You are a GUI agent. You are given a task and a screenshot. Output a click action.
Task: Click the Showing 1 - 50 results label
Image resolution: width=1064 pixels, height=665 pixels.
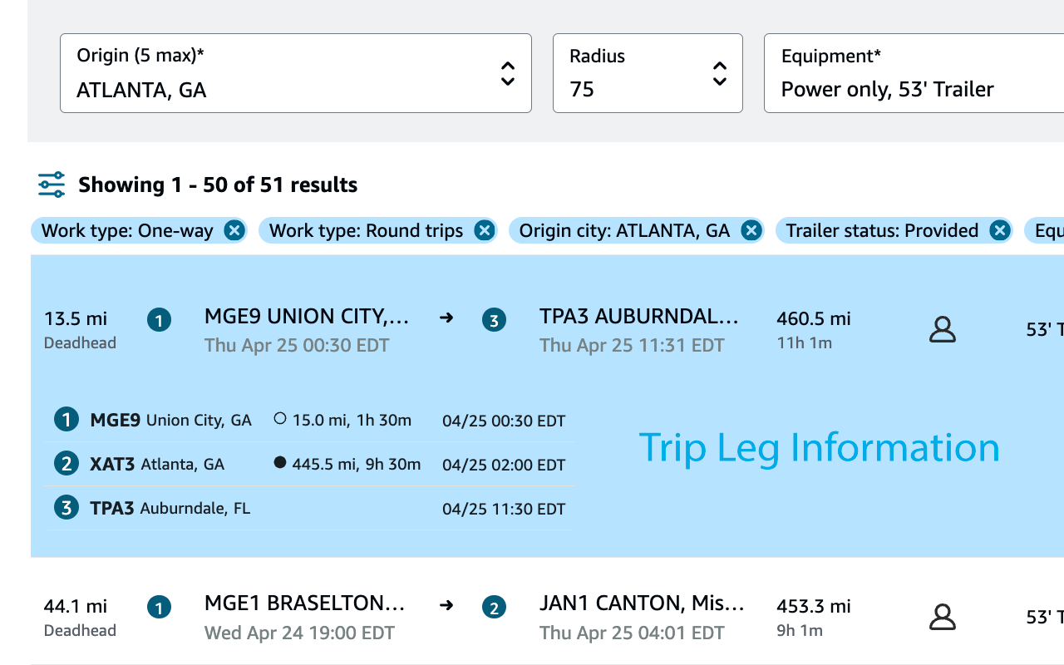[x=218, y=185]
